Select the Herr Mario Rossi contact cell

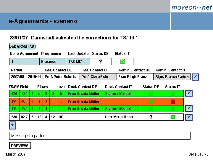click(122, 117)
